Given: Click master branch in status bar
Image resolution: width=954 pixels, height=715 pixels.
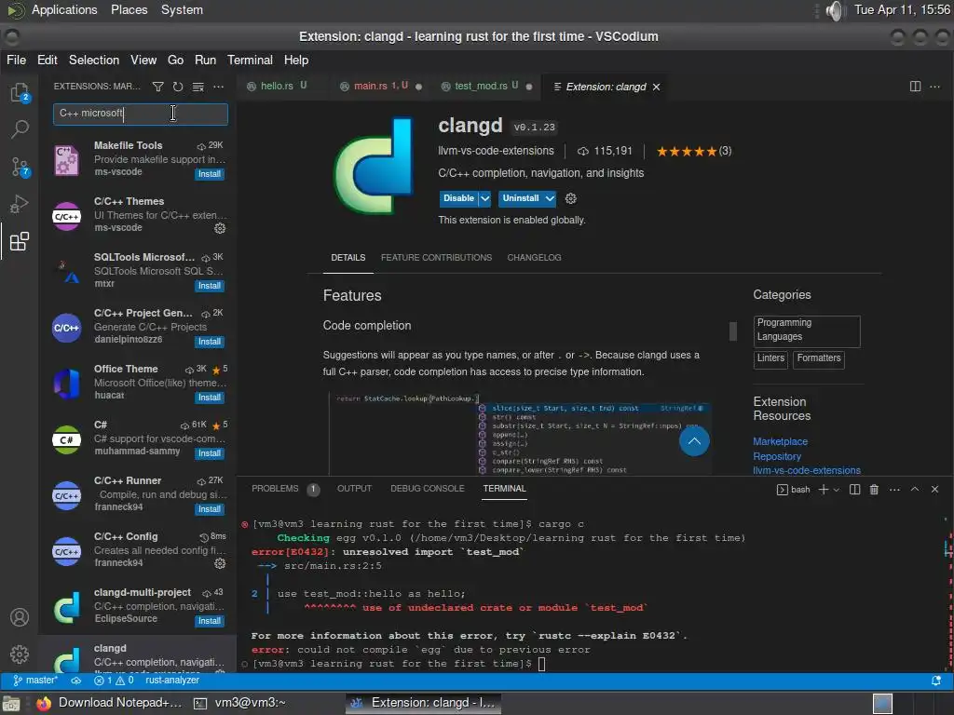Looking at the screenshot, I should 36,681.
